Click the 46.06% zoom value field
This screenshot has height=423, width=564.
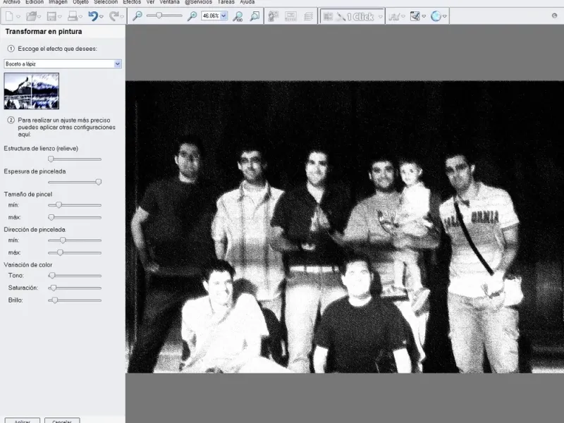[x=211, y=16]
